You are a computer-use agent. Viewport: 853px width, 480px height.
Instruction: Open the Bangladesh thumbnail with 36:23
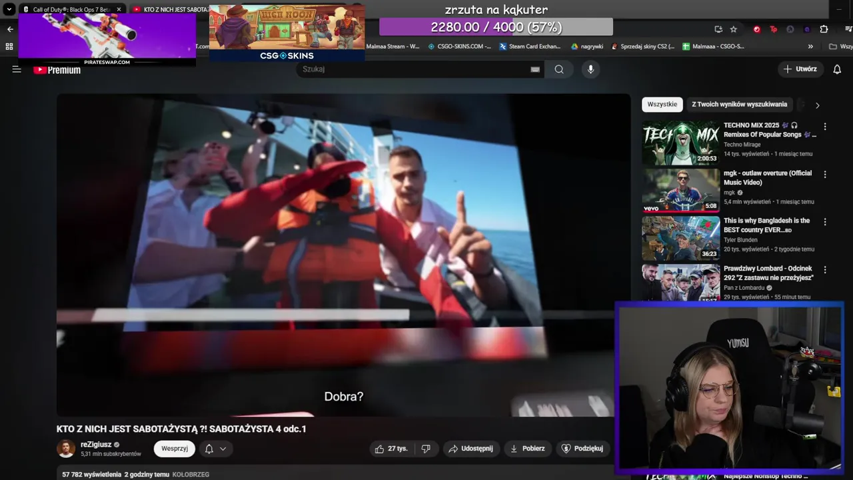coord(680,238)
